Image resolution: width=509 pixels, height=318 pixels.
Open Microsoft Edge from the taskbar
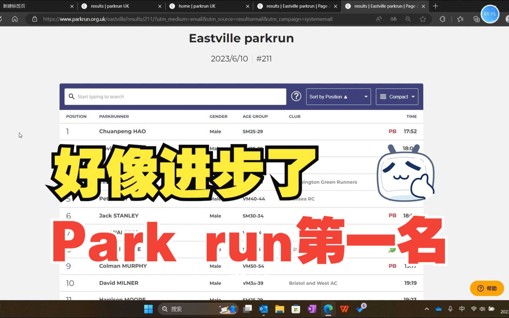328,309
